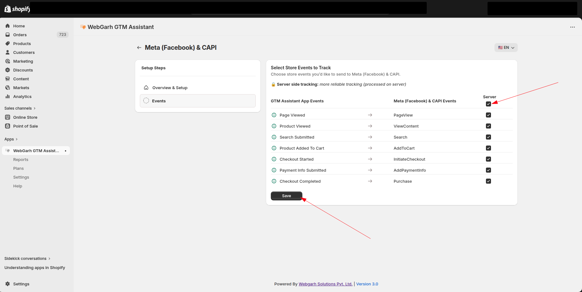This screenshot has height=292, width=582.
Task: Click the Content icon in sidebar
Action: 8,79
